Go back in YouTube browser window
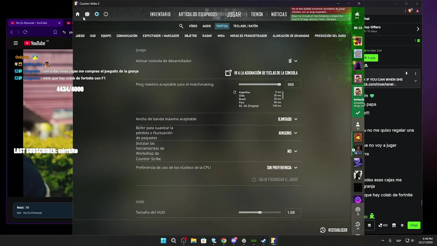This screenshot has width=437, height=246. point(12,32)
